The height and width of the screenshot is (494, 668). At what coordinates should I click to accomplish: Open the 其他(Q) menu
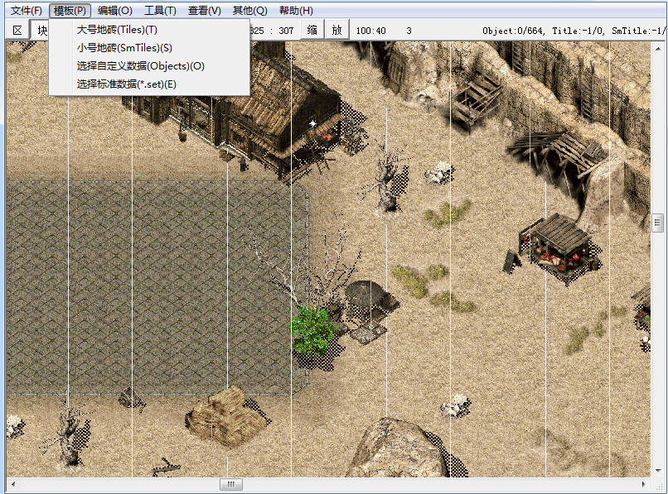[x=249, y=11]
